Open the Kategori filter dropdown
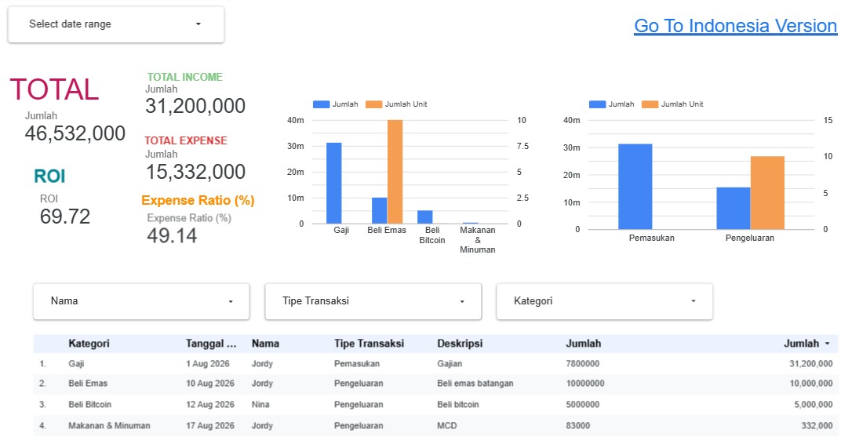 point(604,301)
